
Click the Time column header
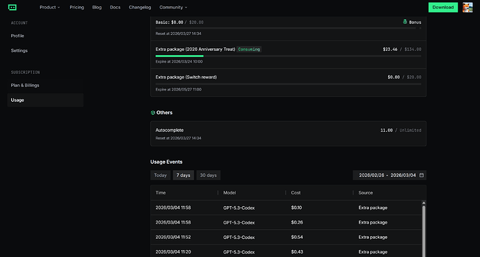coord(161,193)
